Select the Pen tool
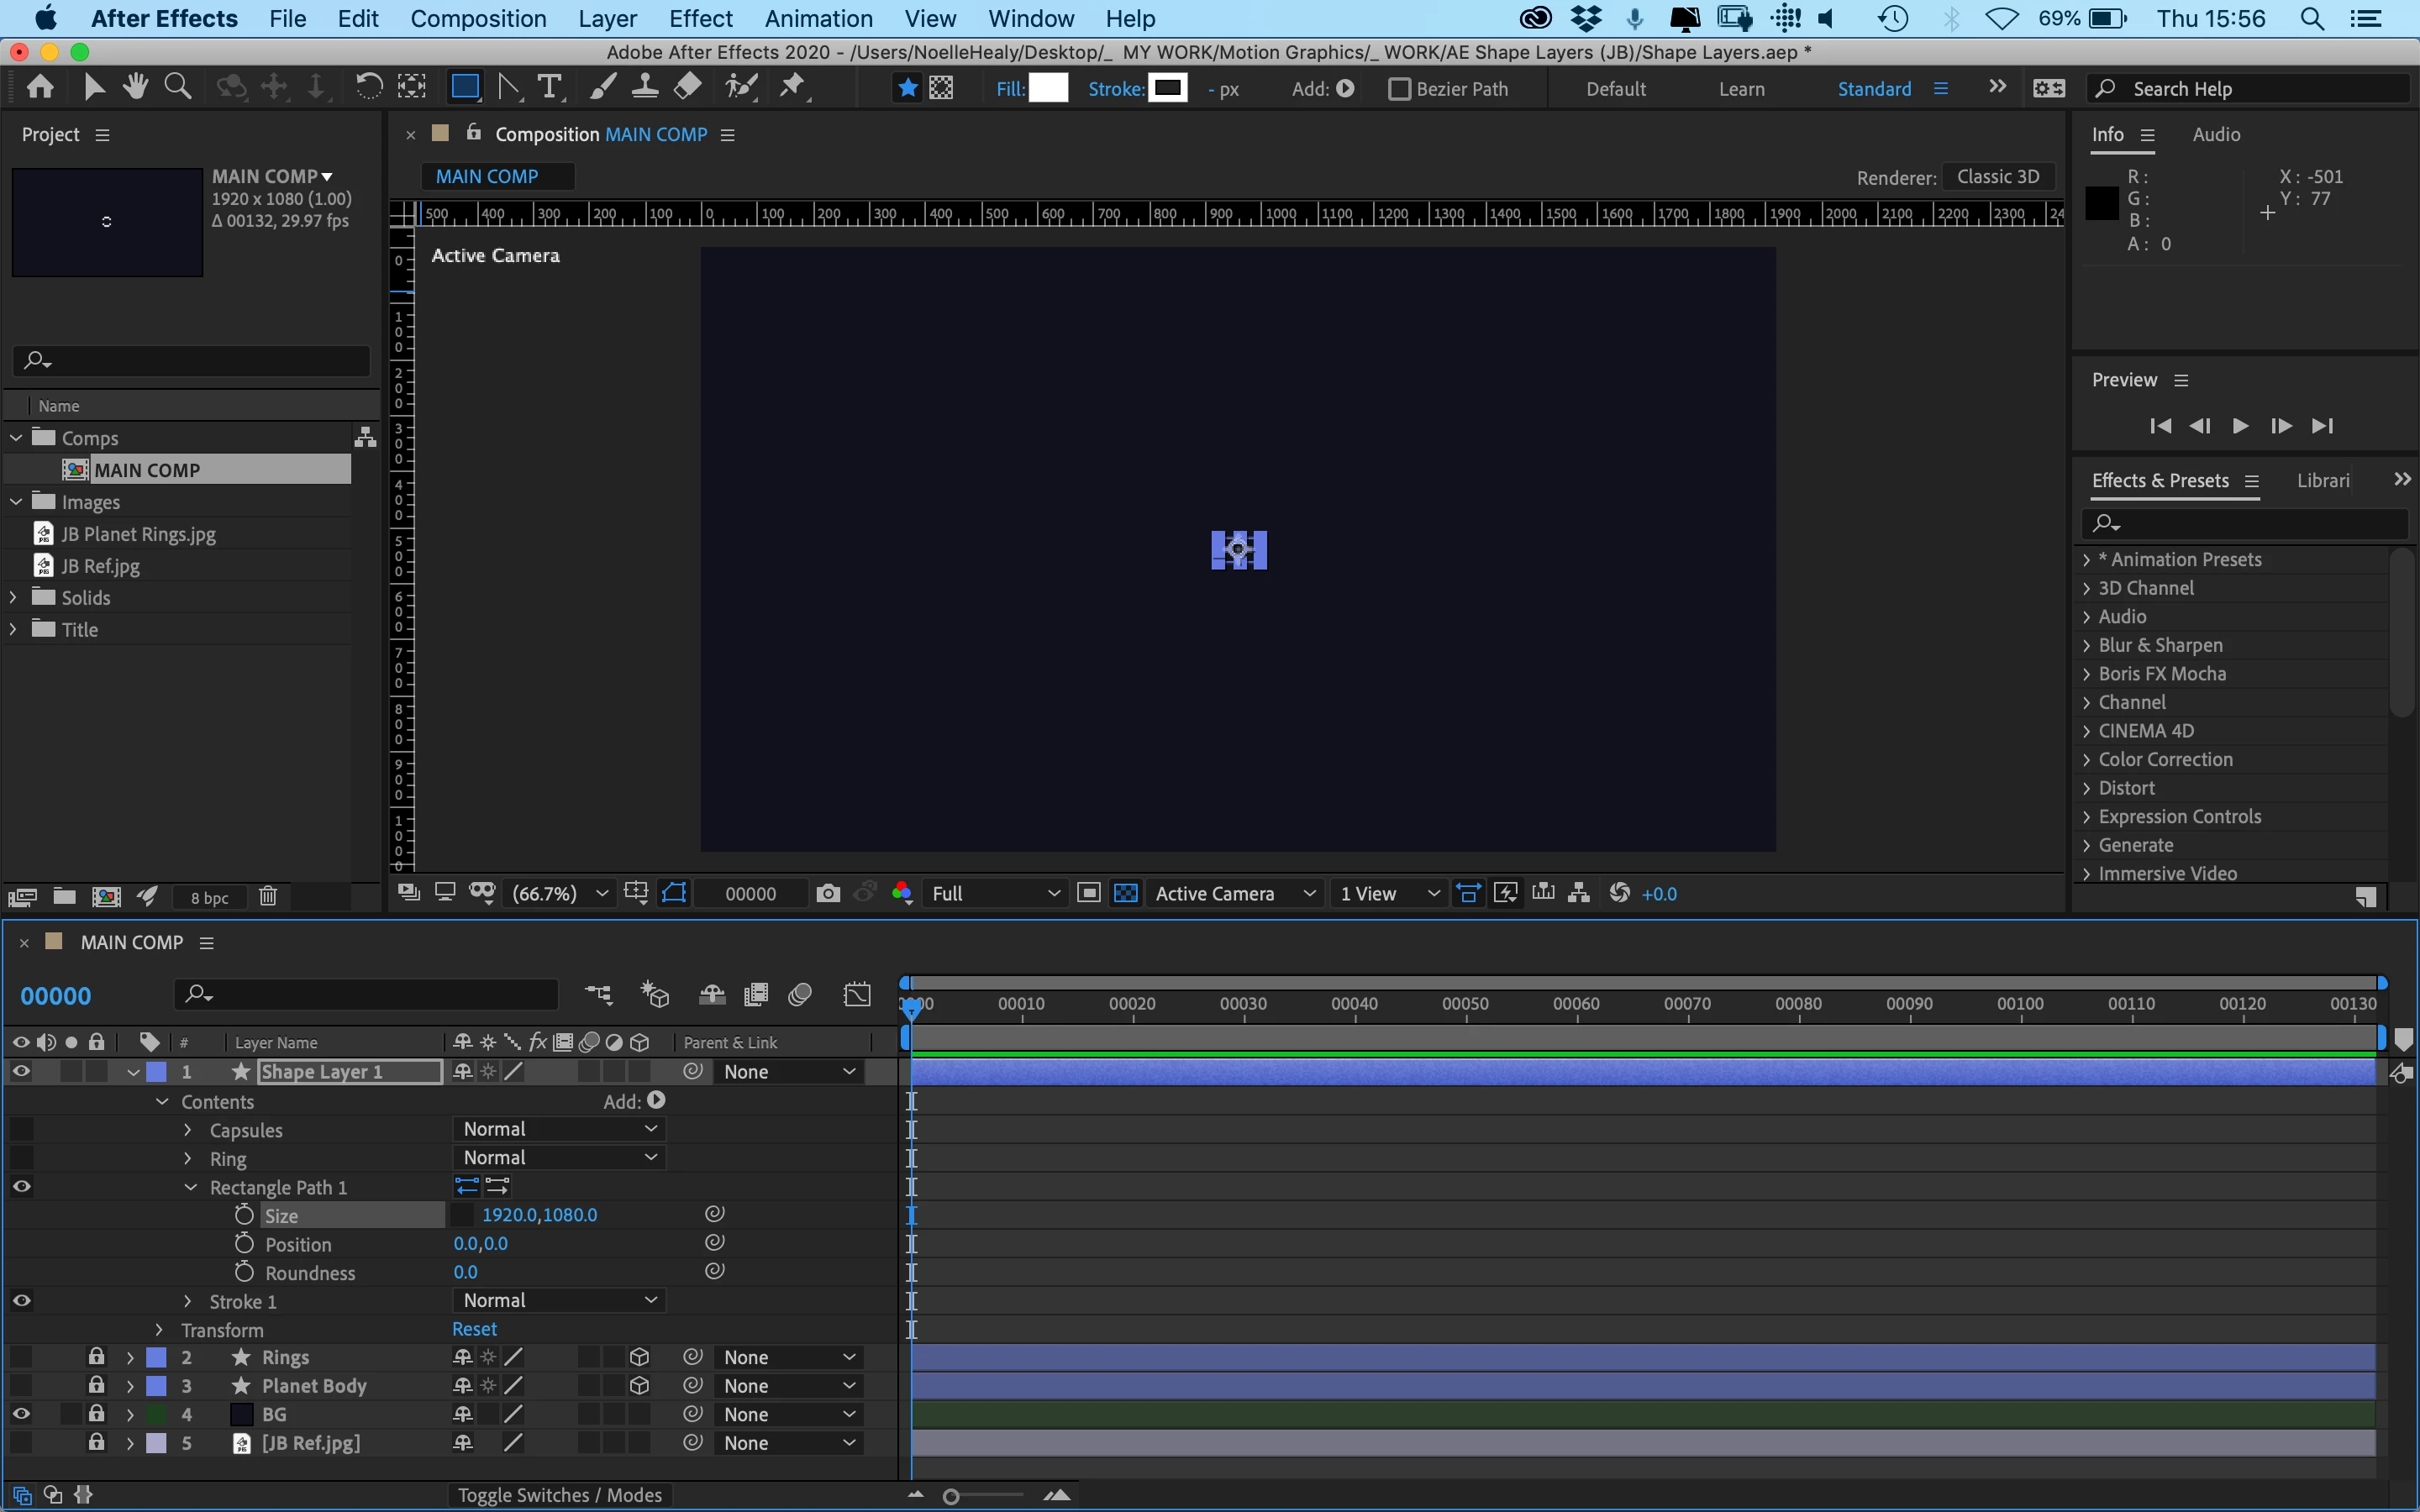Viewport: 2420px width, 1512px height. (509, 88)
